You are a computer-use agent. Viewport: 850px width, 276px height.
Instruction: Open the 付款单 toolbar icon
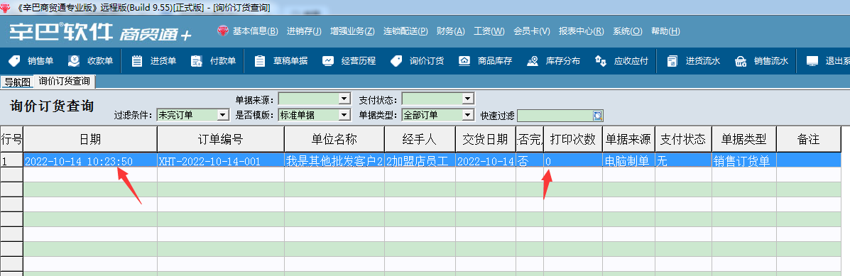(197, 60)
